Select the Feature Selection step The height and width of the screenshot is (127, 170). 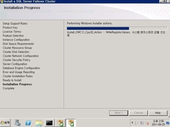pos(13,36)
